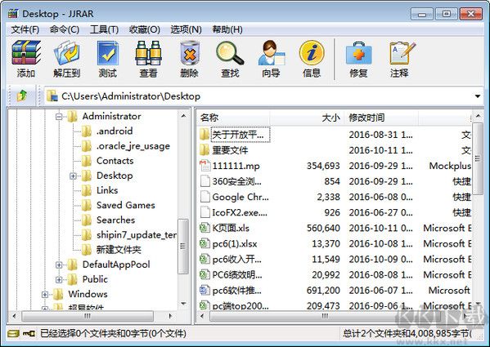
Task: Click the tree pane vertical scrollbar up arrow
Action: 183,116
